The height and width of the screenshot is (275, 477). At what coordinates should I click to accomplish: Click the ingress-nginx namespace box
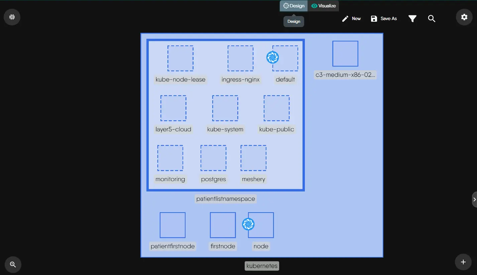pyautogui.click(x=240, y=58)
